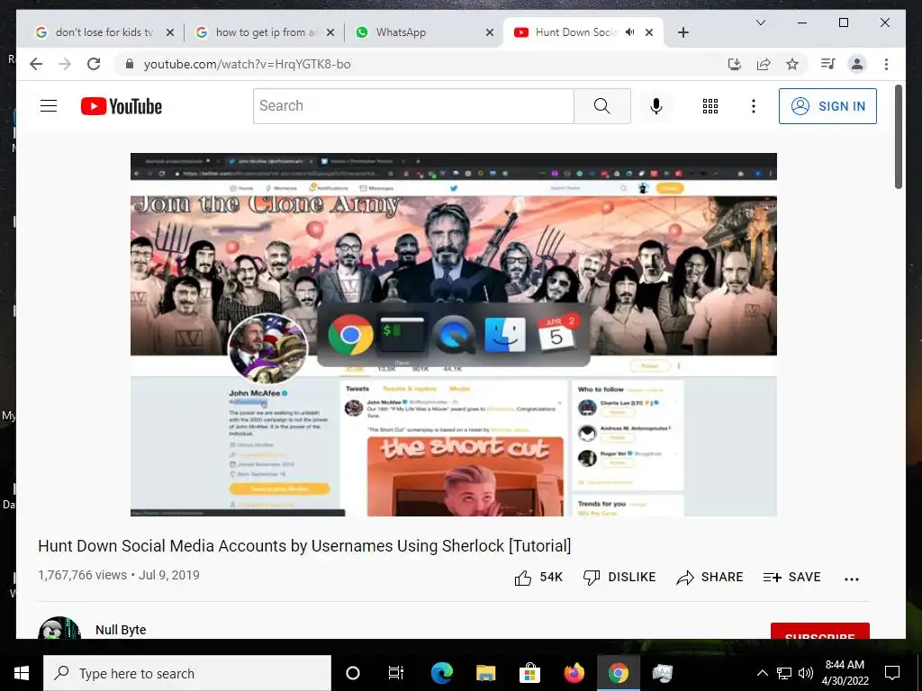
Task: Launch Firefox from taskbar
Action: coord(574,673)
